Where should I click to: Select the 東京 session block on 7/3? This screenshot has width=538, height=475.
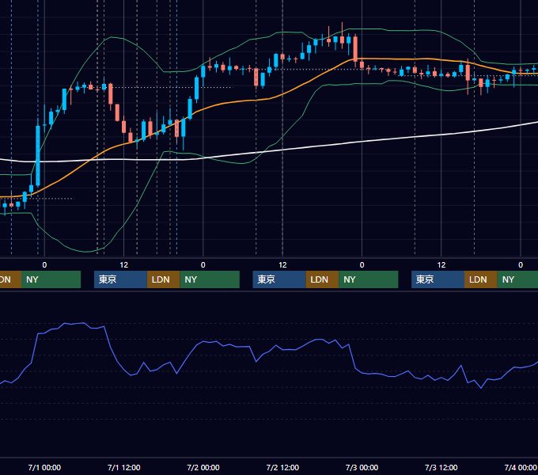click(438, 279)
